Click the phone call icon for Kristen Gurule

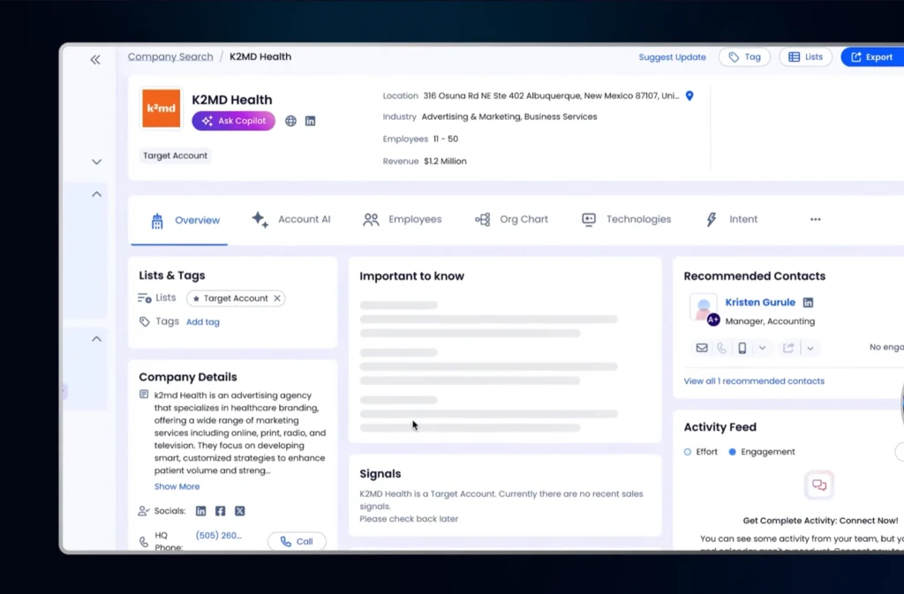tap(722, 348)
